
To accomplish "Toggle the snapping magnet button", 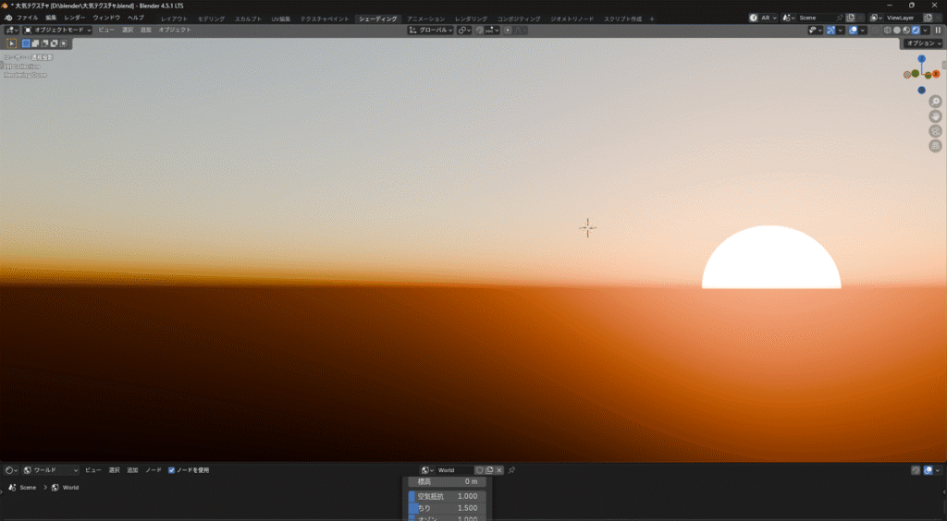I will (x=479, y=30).
